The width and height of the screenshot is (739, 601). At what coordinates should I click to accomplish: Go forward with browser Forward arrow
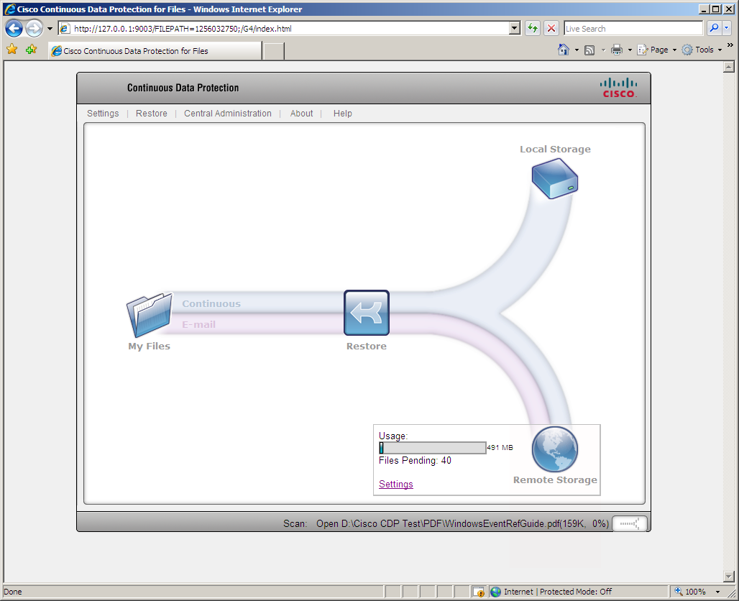click(x=34, y=29)
